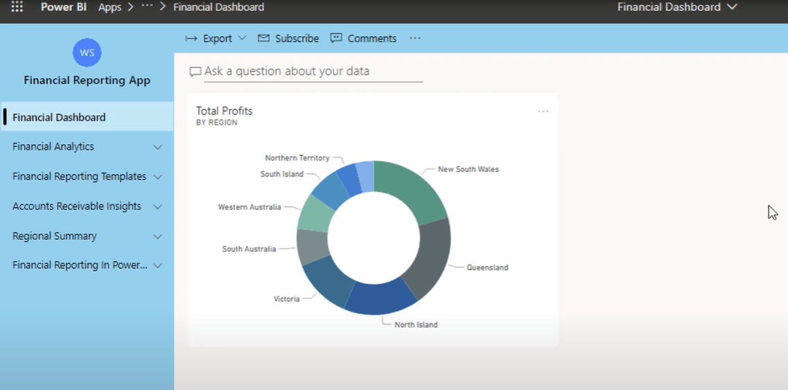Click the Queensland label
This screenshot has width=788, height=390.
pyautogui.click(x=487, y=267)
